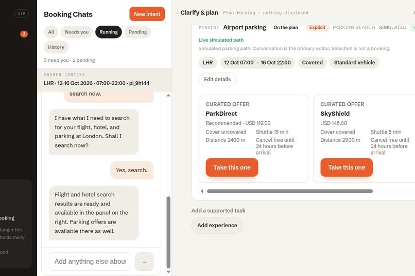Screen dimensions: 415x276
Task: Open the notification badge showing 3
Action: [x=24, y=34]
